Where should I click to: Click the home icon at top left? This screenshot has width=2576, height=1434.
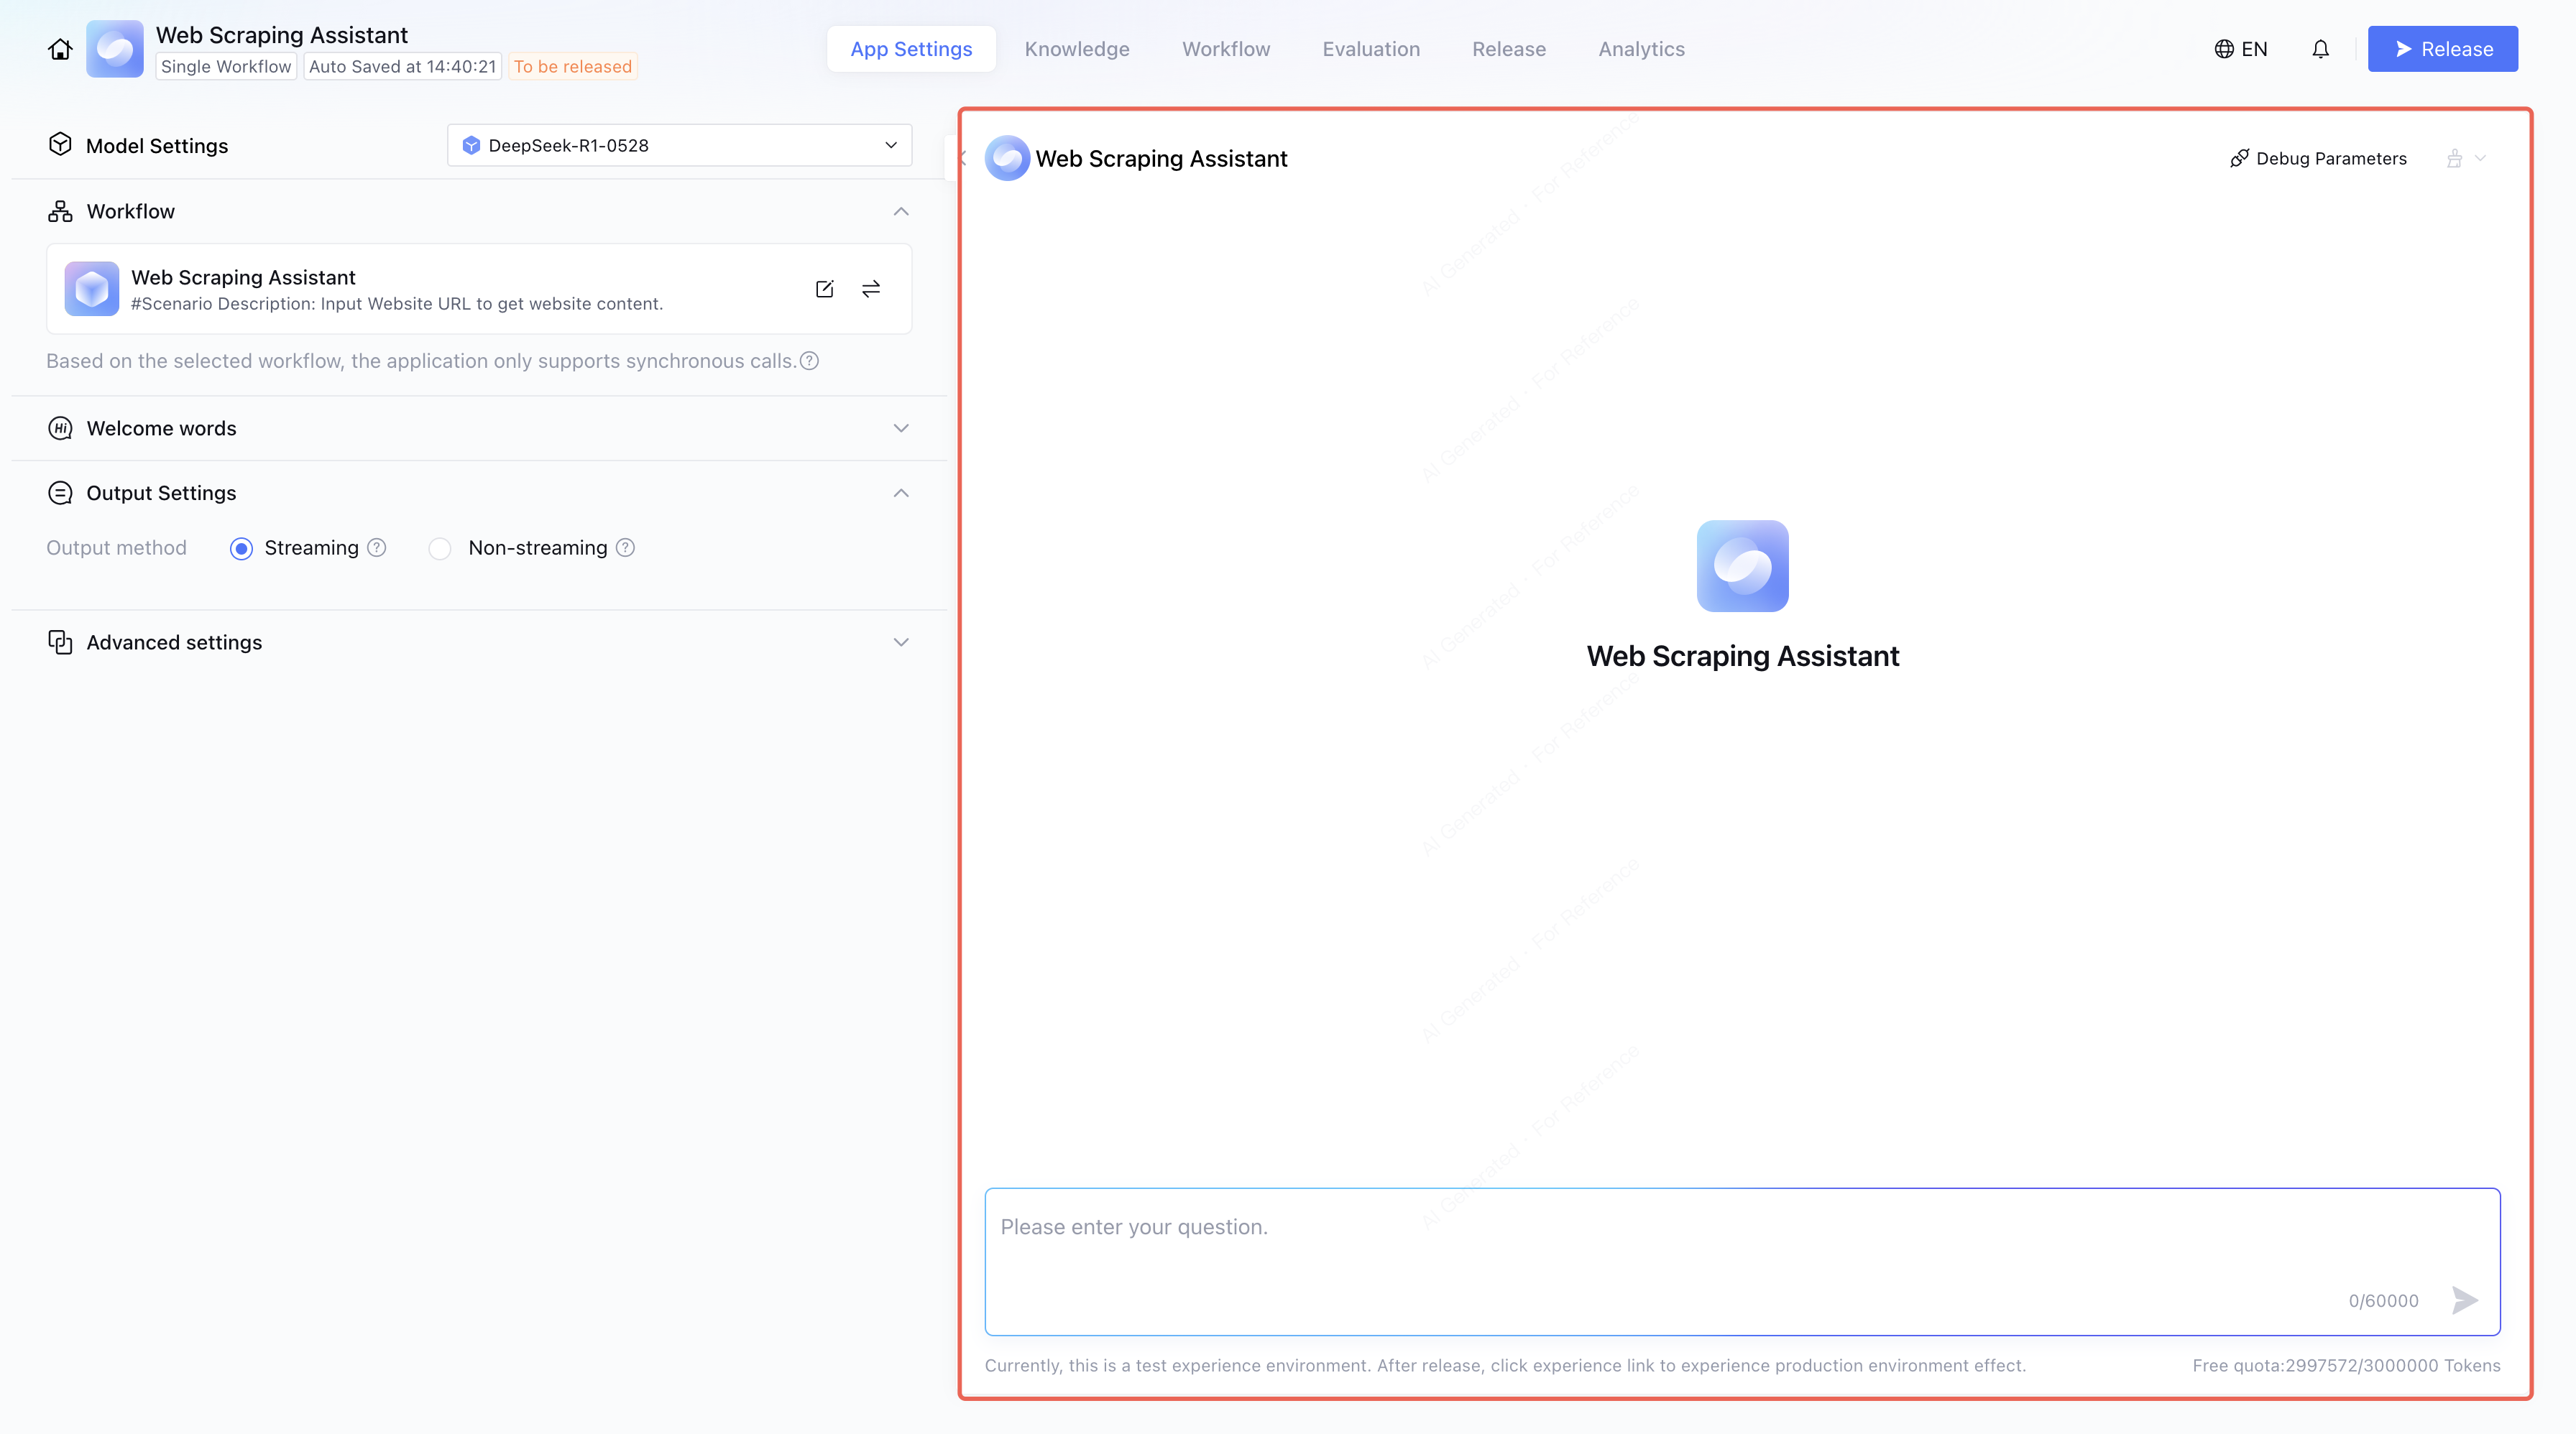click(x=60, y=49)
